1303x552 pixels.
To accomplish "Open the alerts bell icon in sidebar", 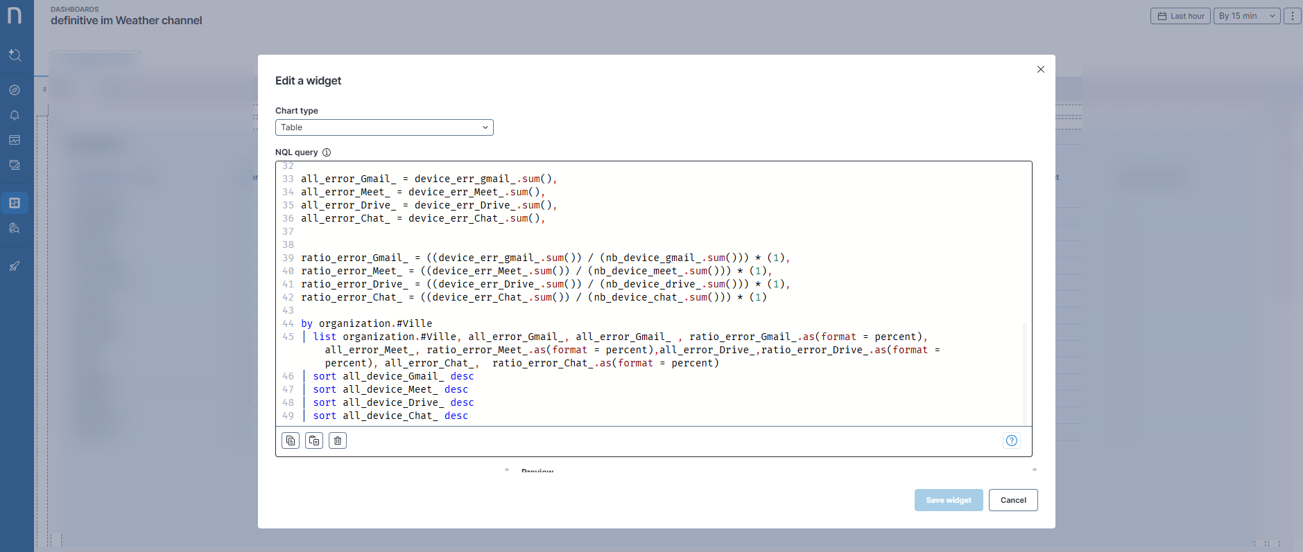I will 15,115.
